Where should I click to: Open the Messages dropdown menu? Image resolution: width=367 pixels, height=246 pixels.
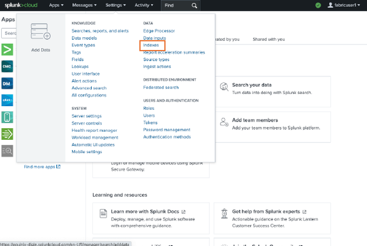(x=86, y=5)
